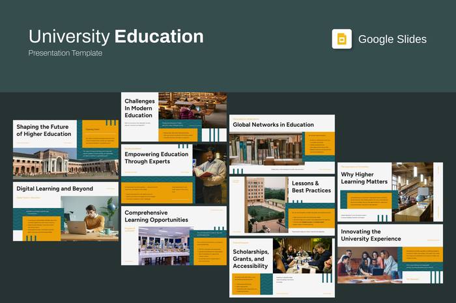
Task: Select the 'Why Higher Learning Matters' slide
Action: coord(390,192)
